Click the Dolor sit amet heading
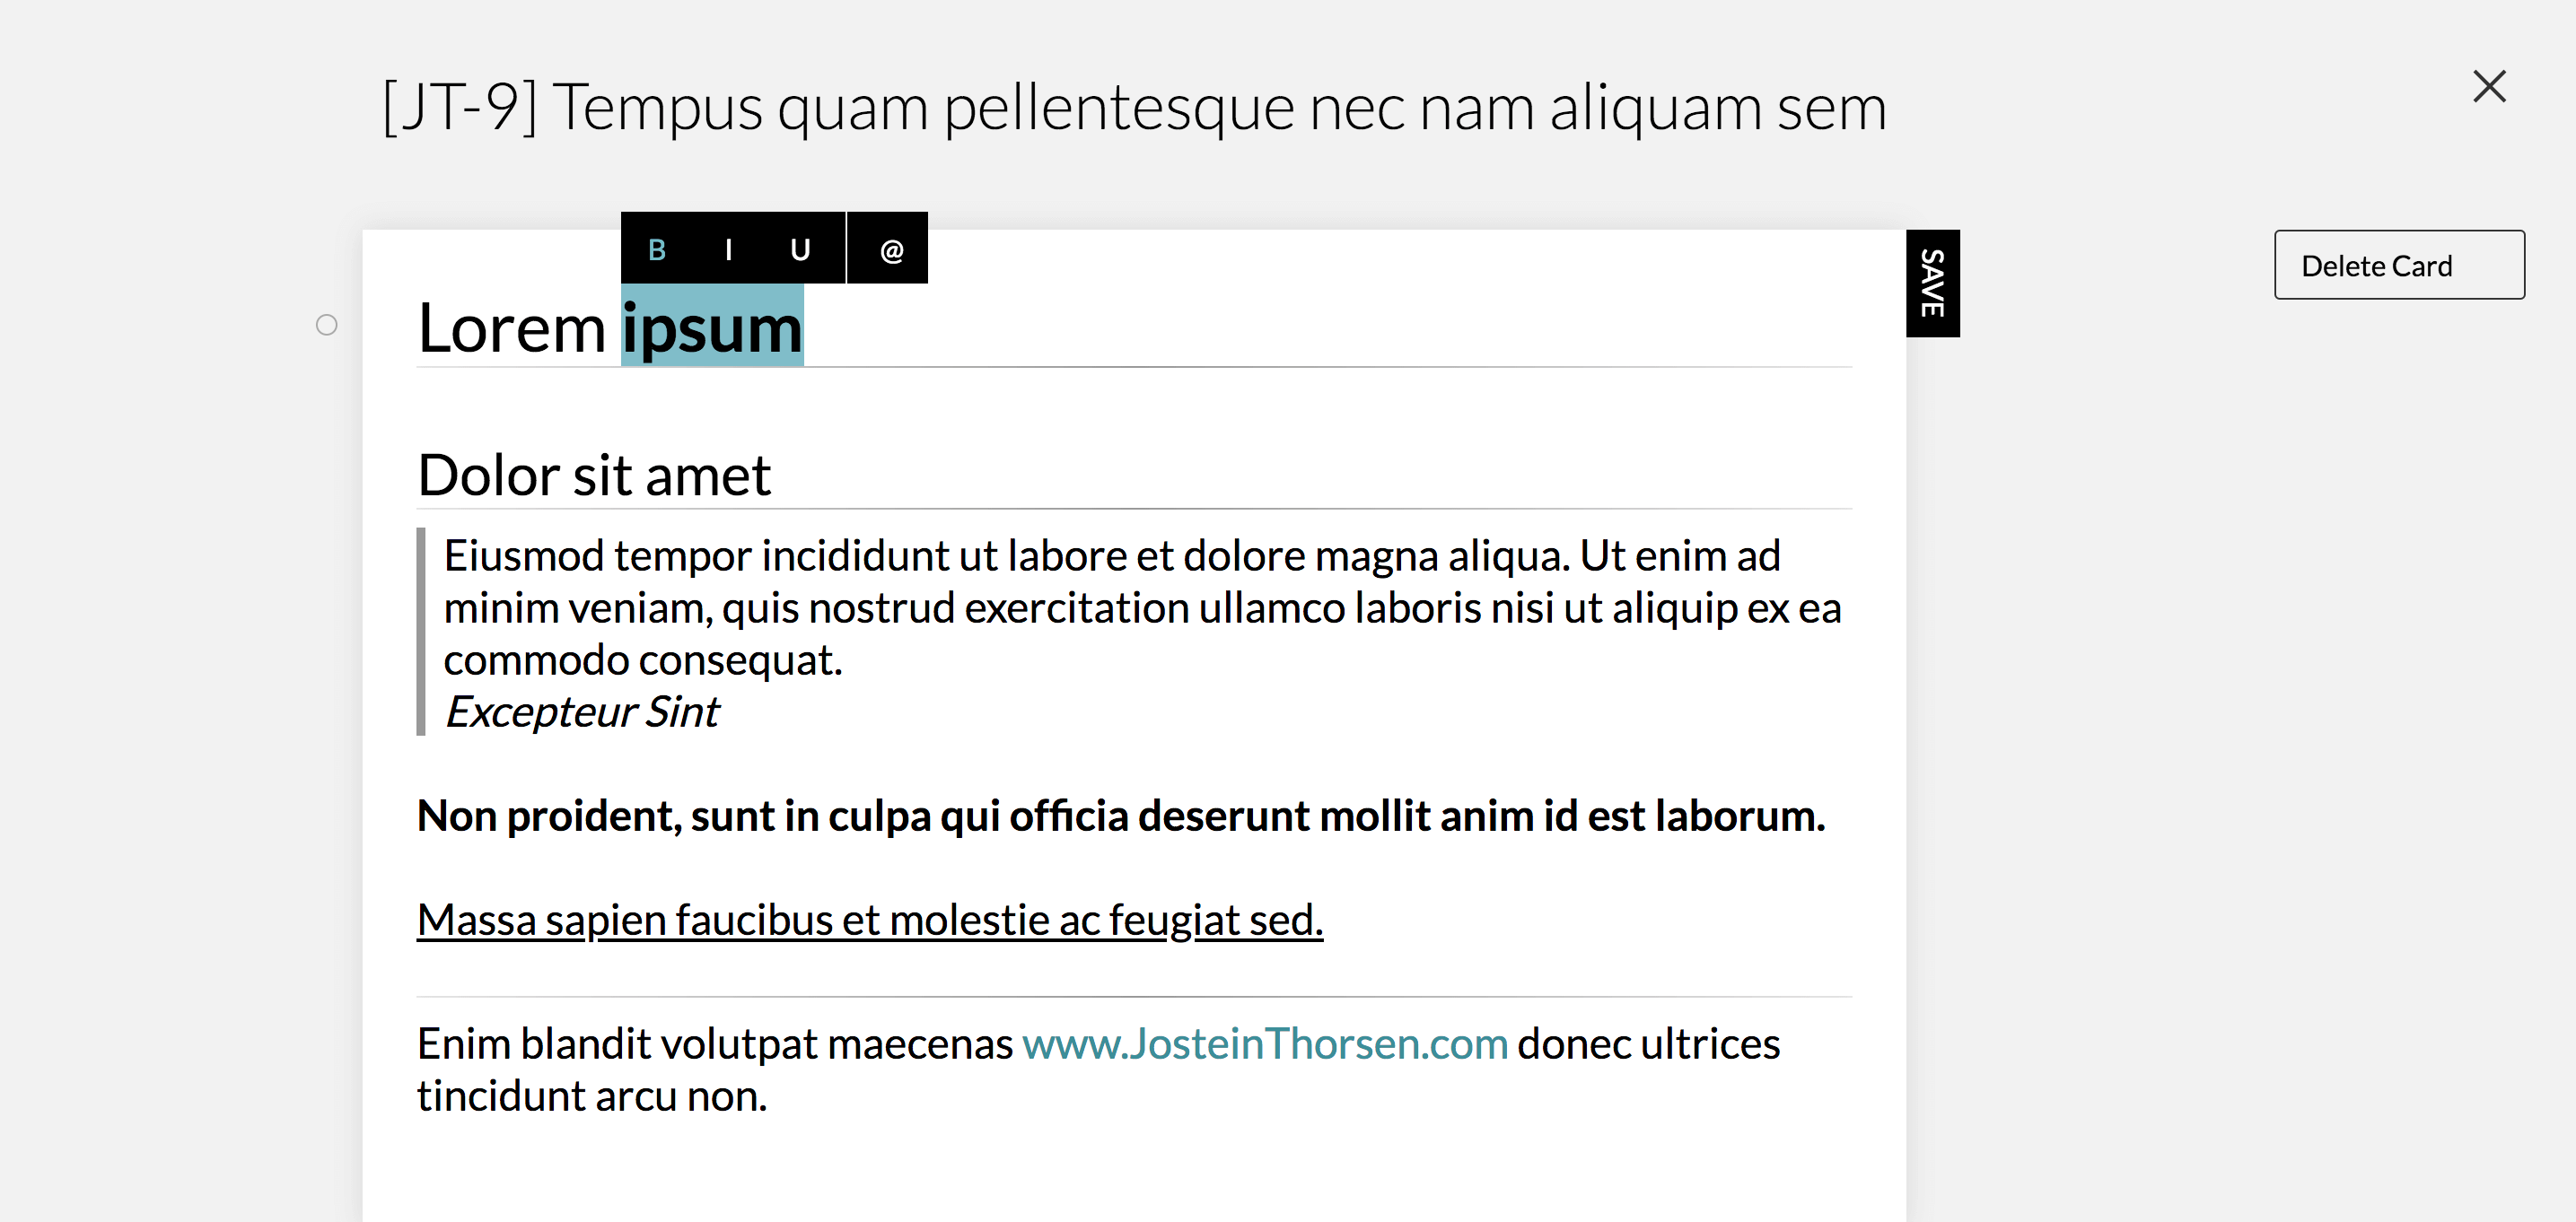 click(594, 475)
